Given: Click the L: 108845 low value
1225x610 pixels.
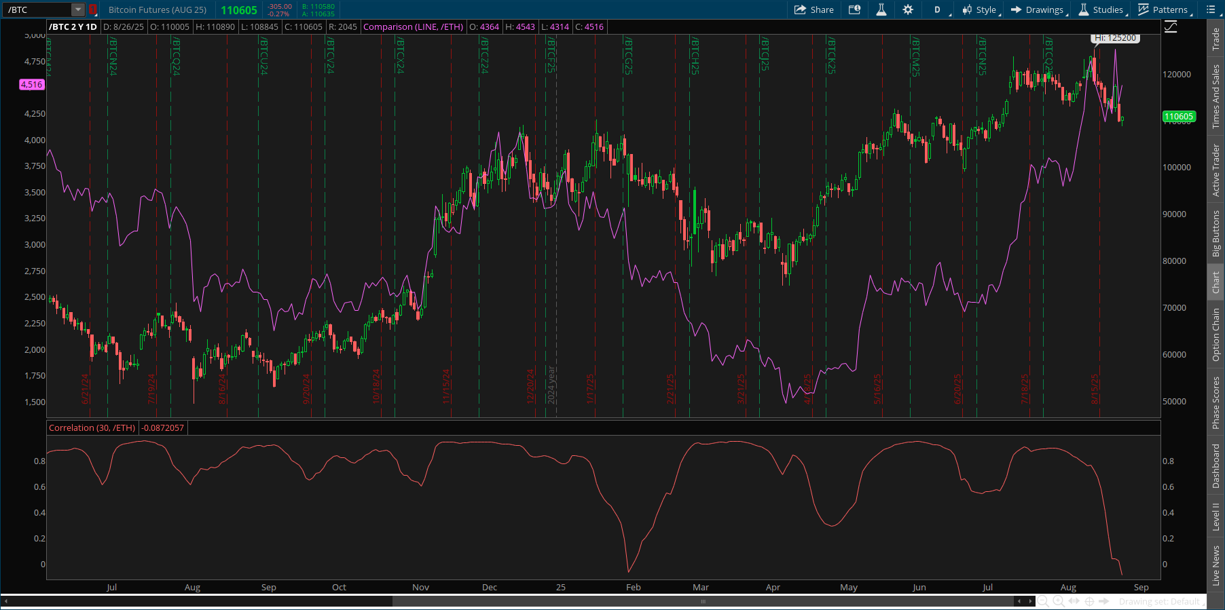Looking at the screenshot, I should pos(259,26).
